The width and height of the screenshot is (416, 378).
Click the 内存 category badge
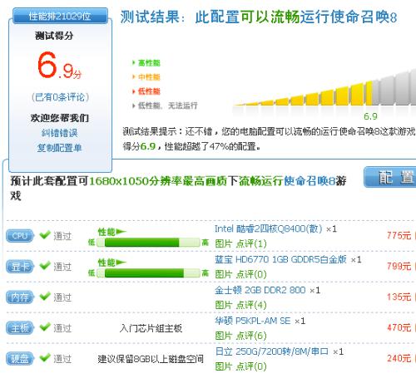(20, 297)
